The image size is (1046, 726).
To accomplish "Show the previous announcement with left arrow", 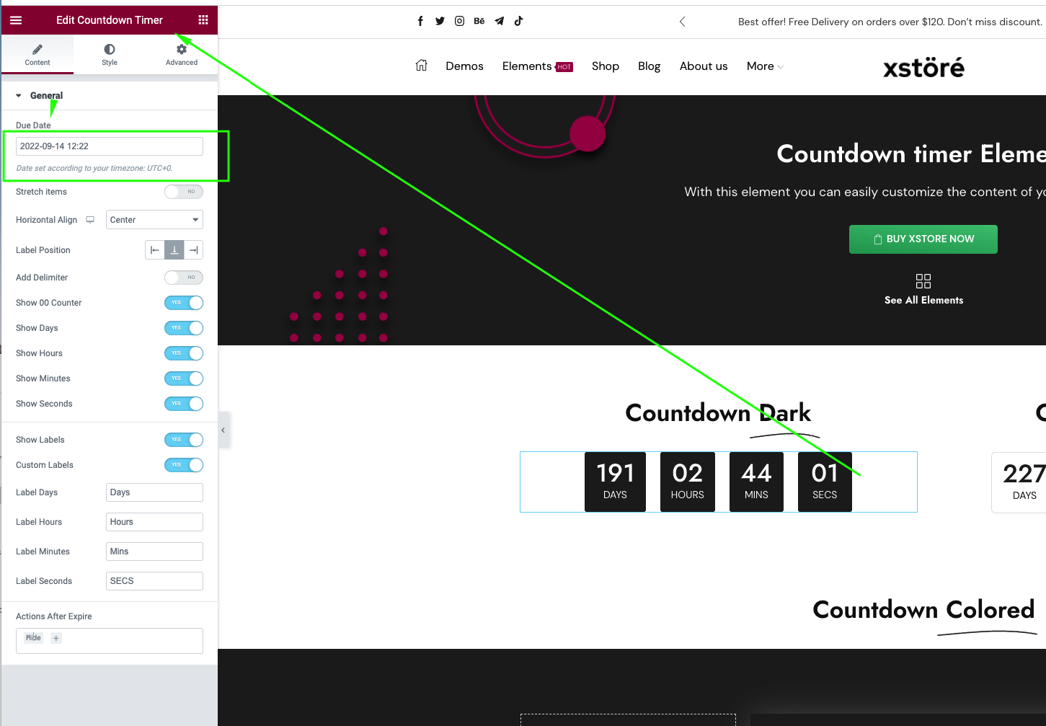I will pos(683,22).
